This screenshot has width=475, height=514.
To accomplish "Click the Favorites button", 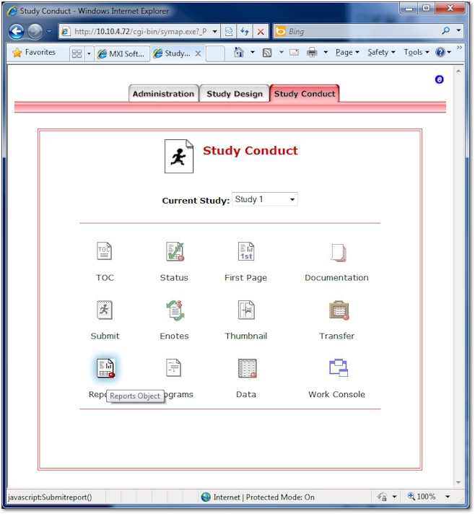I will [34, 53].
